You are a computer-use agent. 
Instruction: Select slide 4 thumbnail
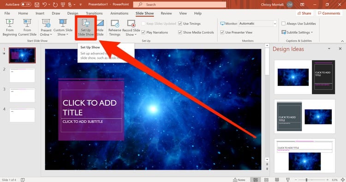click(22, 115)
